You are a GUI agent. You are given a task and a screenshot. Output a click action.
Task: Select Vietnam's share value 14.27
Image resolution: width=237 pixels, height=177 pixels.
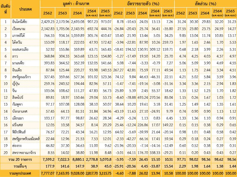tap(232, 29)
